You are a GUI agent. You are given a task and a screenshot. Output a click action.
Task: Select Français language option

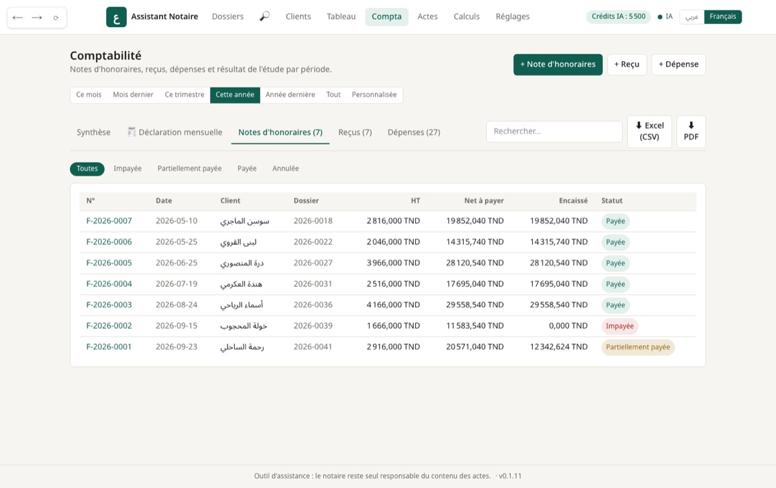[723, 17]
